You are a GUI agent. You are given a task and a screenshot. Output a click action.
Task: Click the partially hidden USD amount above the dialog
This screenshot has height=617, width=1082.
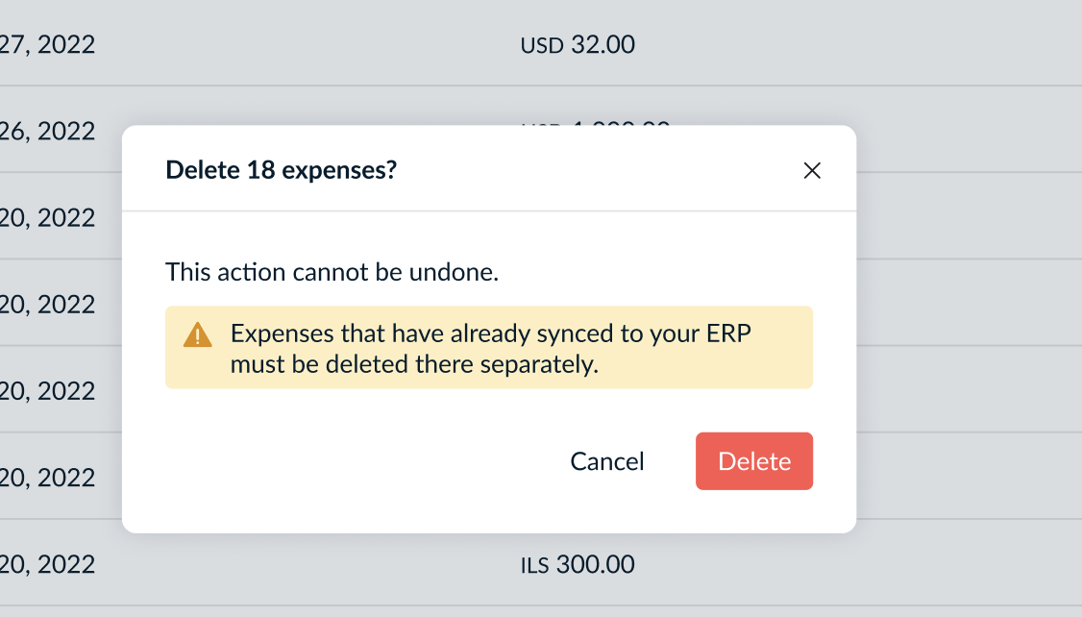(596, 123)
